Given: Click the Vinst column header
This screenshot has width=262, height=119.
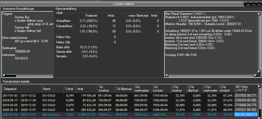Looking at the screenshot, I should (86, 89).
